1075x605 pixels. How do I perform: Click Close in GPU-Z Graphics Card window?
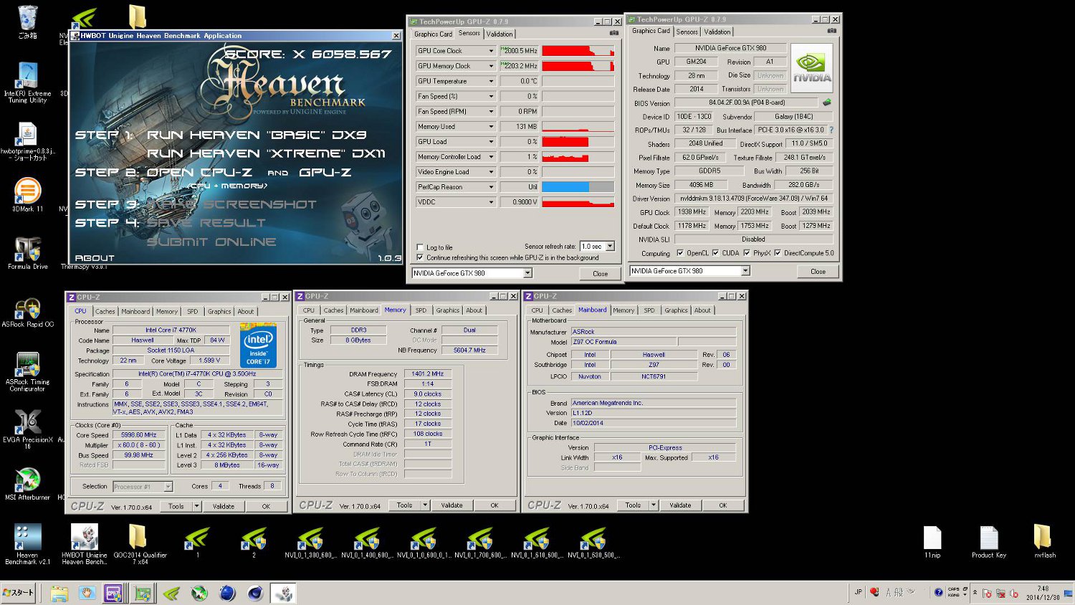818,272
